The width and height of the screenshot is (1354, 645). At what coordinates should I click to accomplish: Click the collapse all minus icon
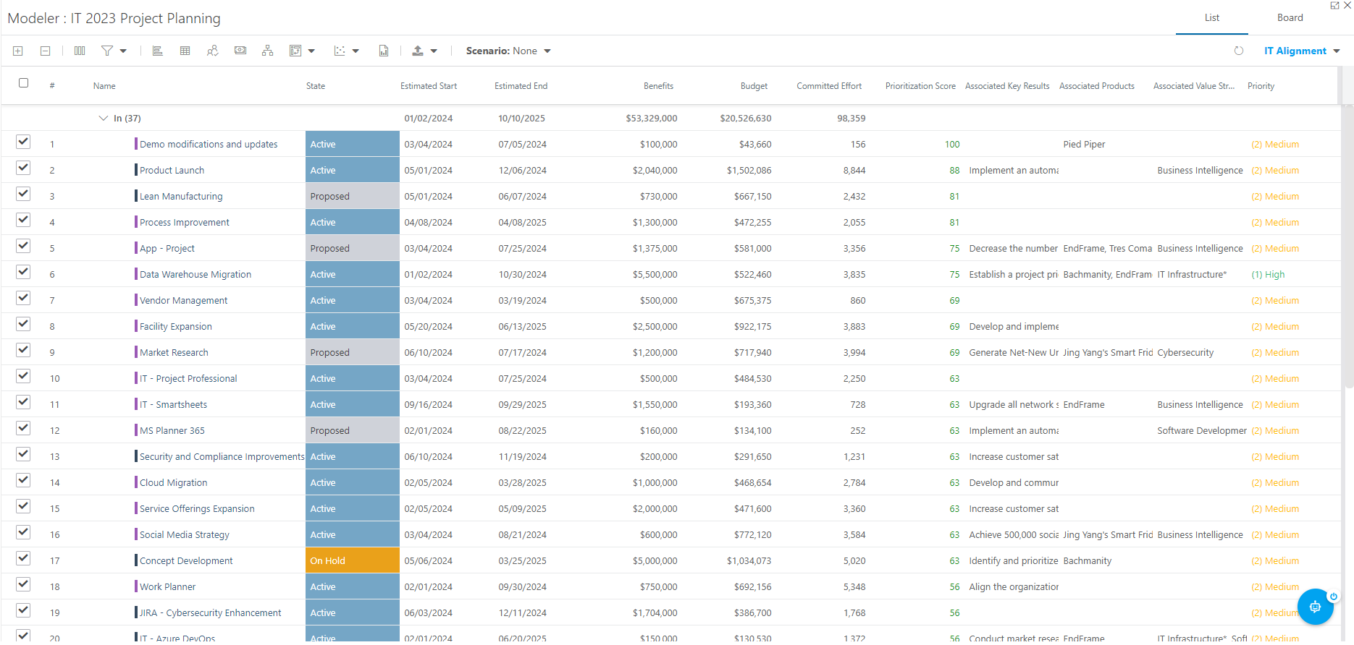(x=45, y=51)
